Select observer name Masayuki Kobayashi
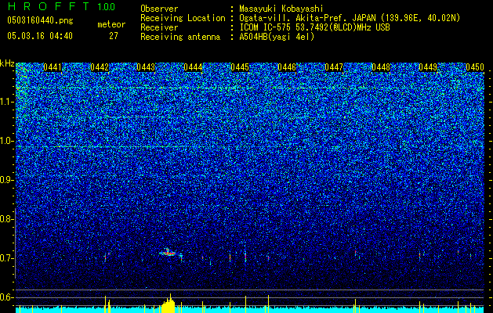493x313 pixels. click(x=281, y=9)
